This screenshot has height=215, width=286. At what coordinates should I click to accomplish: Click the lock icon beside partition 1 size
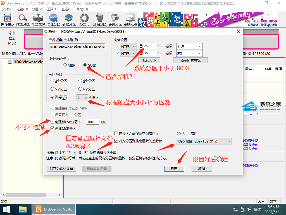click(x=141, y=46)
